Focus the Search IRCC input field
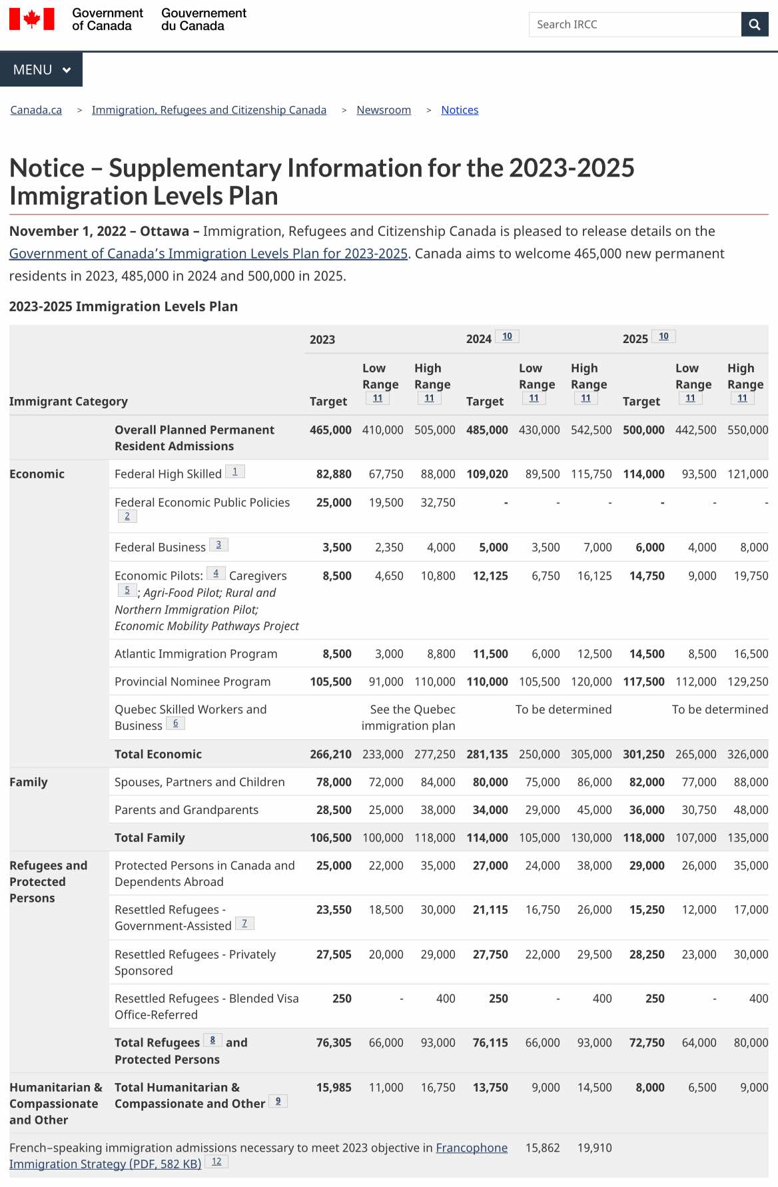778x1187 pixels. coord(634,25)
